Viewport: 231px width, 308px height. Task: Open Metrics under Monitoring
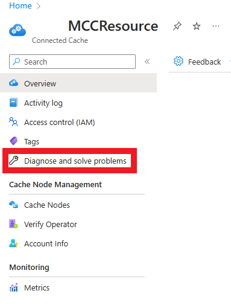point(37,287)
